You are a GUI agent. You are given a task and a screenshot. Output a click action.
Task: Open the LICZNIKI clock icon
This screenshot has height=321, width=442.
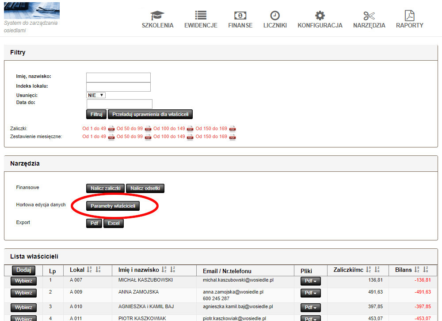coord(275,15)
